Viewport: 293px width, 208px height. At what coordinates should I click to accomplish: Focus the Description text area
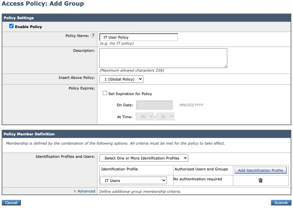point(163,58)
